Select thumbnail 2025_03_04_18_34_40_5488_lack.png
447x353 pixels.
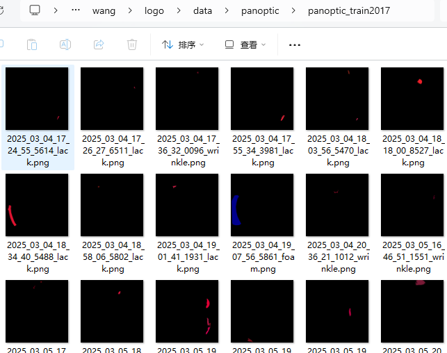(x=37, y=205)
